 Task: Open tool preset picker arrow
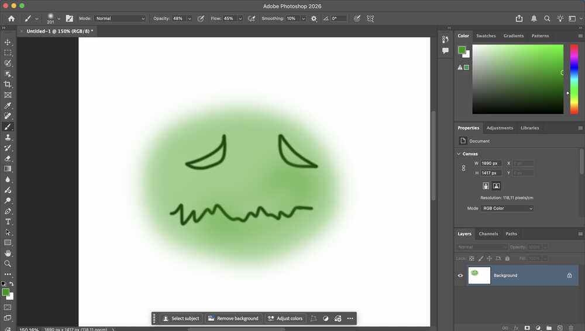pyautogui.click(x=36, y=18)
